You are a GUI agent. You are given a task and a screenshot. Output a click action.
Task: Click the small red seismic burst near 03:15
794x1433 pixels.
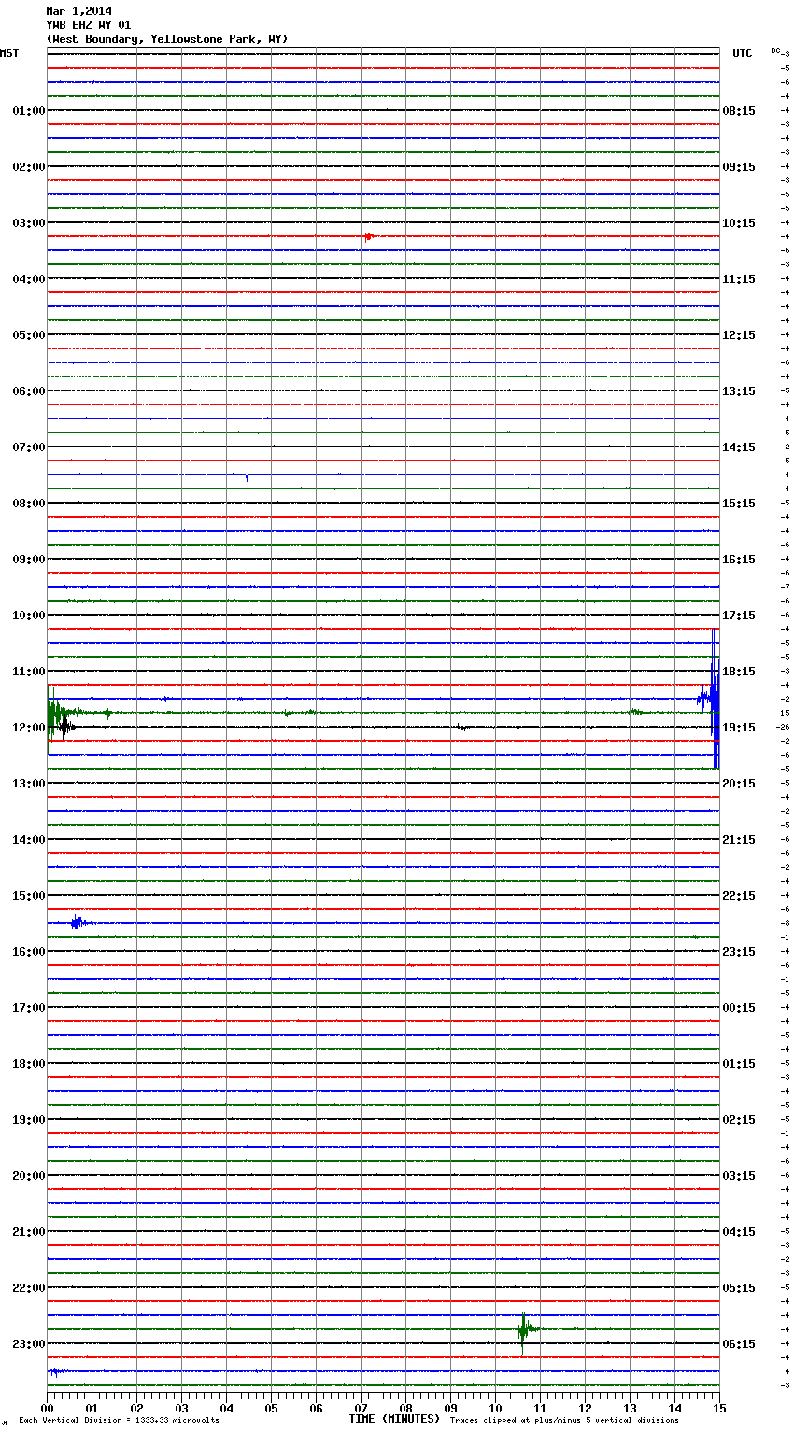[369, 236]
